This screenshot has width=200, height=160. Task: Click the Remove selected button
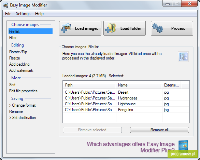(92, 130)
